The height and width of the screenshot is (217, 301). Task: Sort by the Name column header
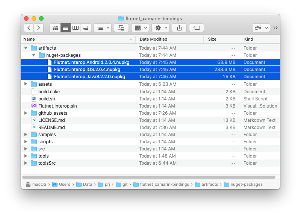coord(78,39)
